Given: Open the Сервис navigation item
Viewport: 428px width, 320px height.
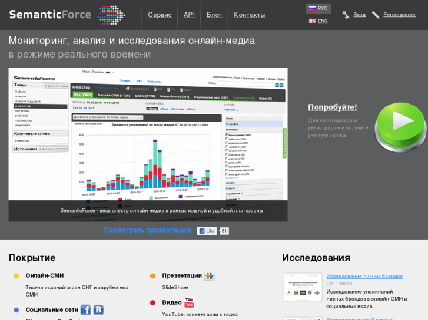Looking at the screenshot, I should [x=160, y=15].
